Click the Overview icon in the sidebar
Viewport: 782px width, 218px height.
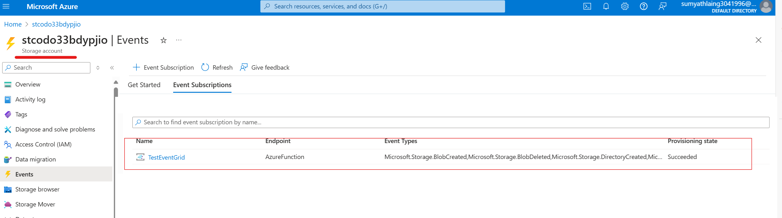coord(8,84)
